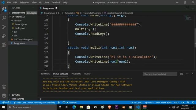Open the Explorer panel ellipsis menu
This screenshot has height=110, width=196.
point(33,8)
